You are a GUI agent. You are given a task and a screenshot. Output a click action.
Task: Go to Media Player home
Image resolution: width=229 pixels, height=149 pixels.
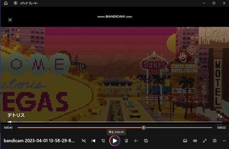[6, 3]
